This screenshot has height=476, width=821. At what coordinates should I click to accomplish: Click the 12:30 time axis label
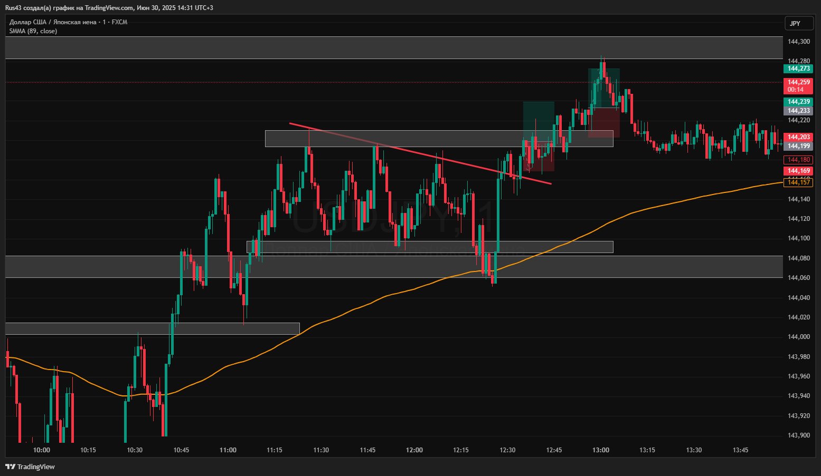pos(507,450)
